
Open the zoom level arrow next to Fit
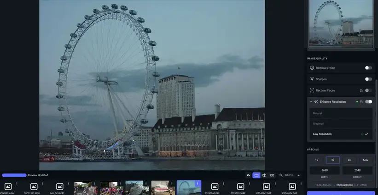point(299,175)
